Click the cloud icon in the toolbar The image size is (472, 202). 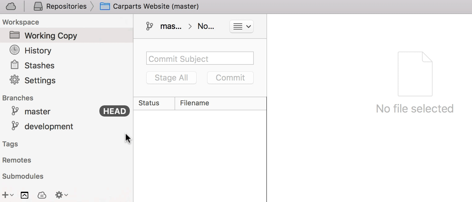[11, 6]
